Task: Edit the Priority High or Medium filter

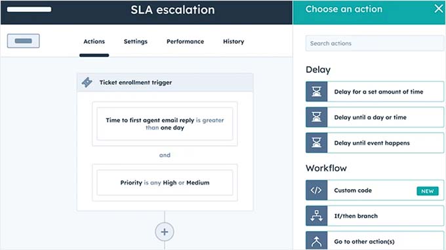Action: click(x=165, y=183)
